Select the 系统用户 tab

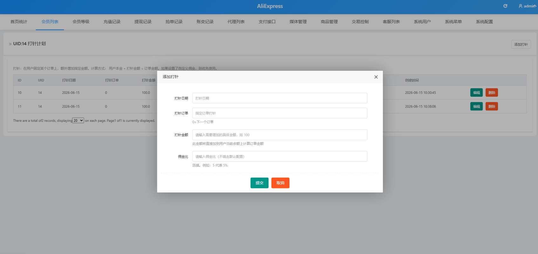(x=422, y=22)
